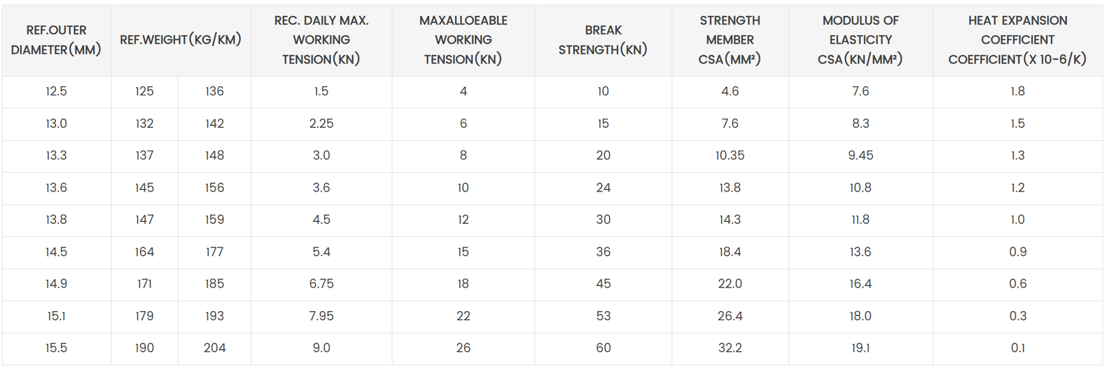Screen dimensions: 1106x367
Task: Click the HEAT EXPANSION COEFFICIENT header
Action: (1018, 40)
